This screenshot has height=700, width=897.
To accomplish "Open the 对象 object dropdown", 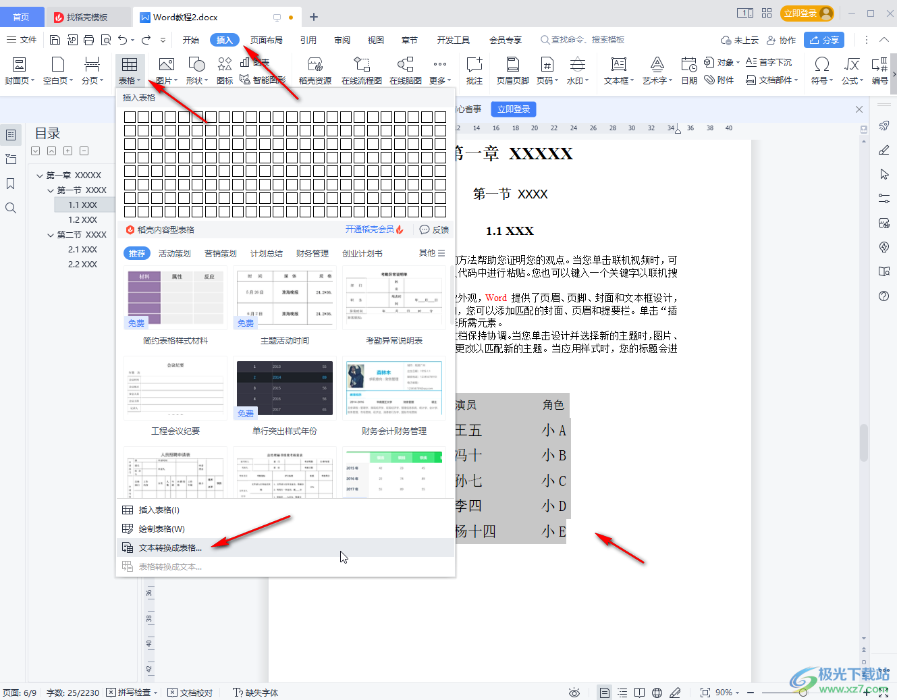I will [x=722, y=62].
